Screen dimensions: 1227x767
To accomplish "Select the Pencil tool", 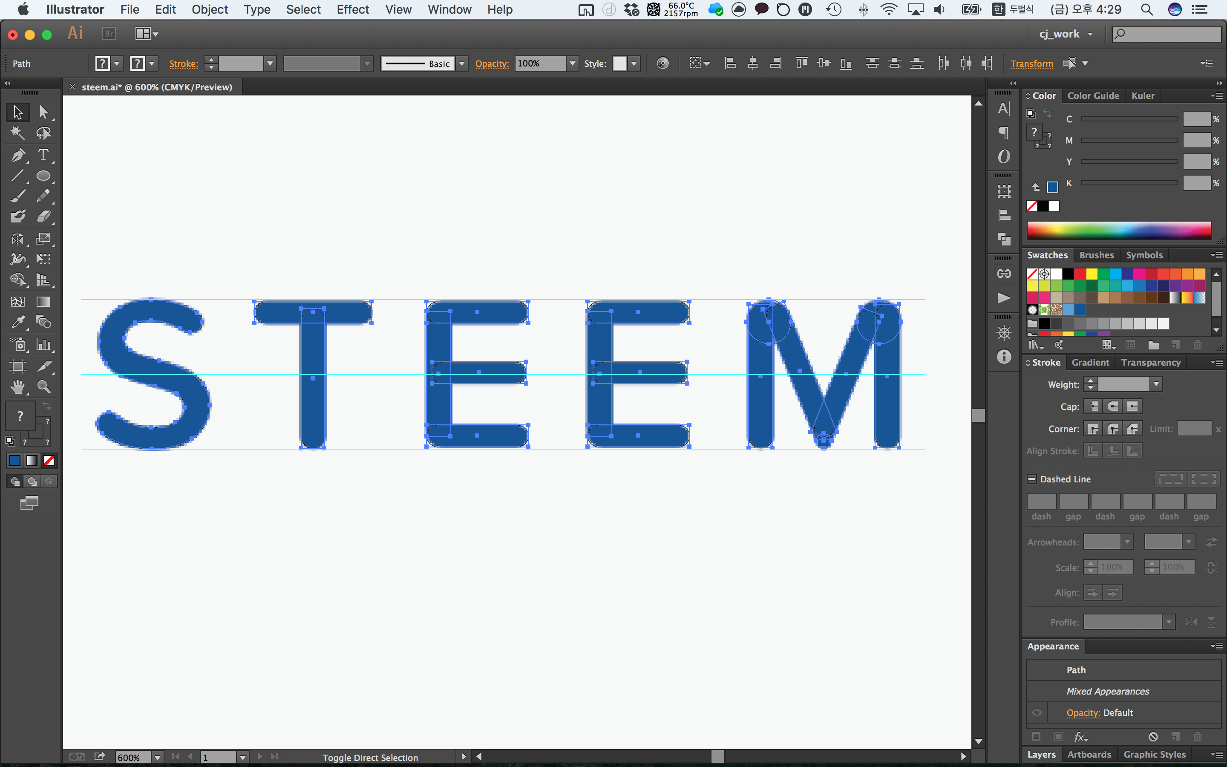I will click(43, 196).
